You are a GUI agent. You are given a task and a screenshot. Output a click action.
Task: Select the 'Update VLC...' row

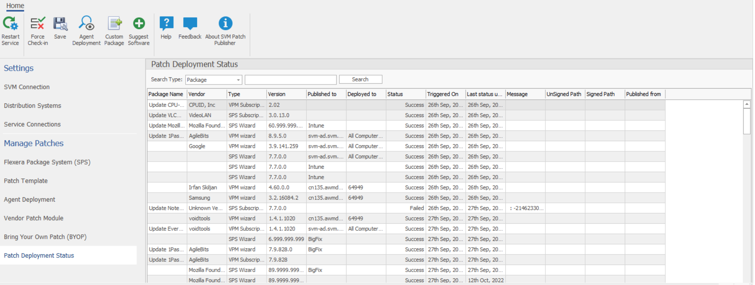point(406,115)
